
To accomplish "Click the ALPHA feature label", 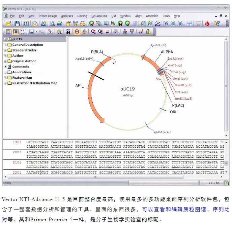I will [x=167, y=52].
